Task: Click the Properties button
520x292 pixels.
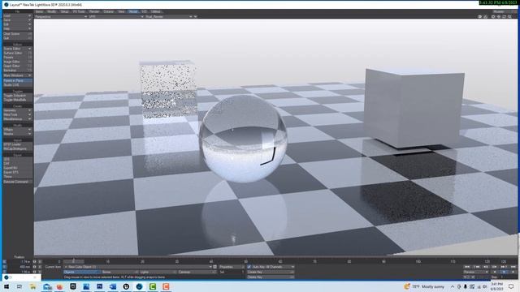Action: (x=232, y=267)
